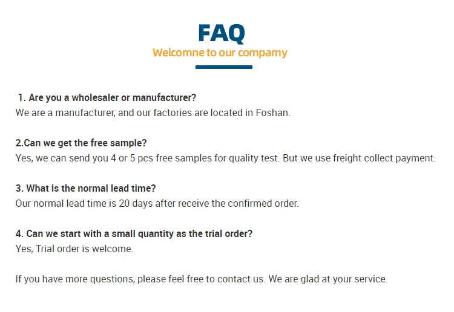Screen dimensions: 454x312
Task: Click the FAQ heading
Action: tap(222, 33)
